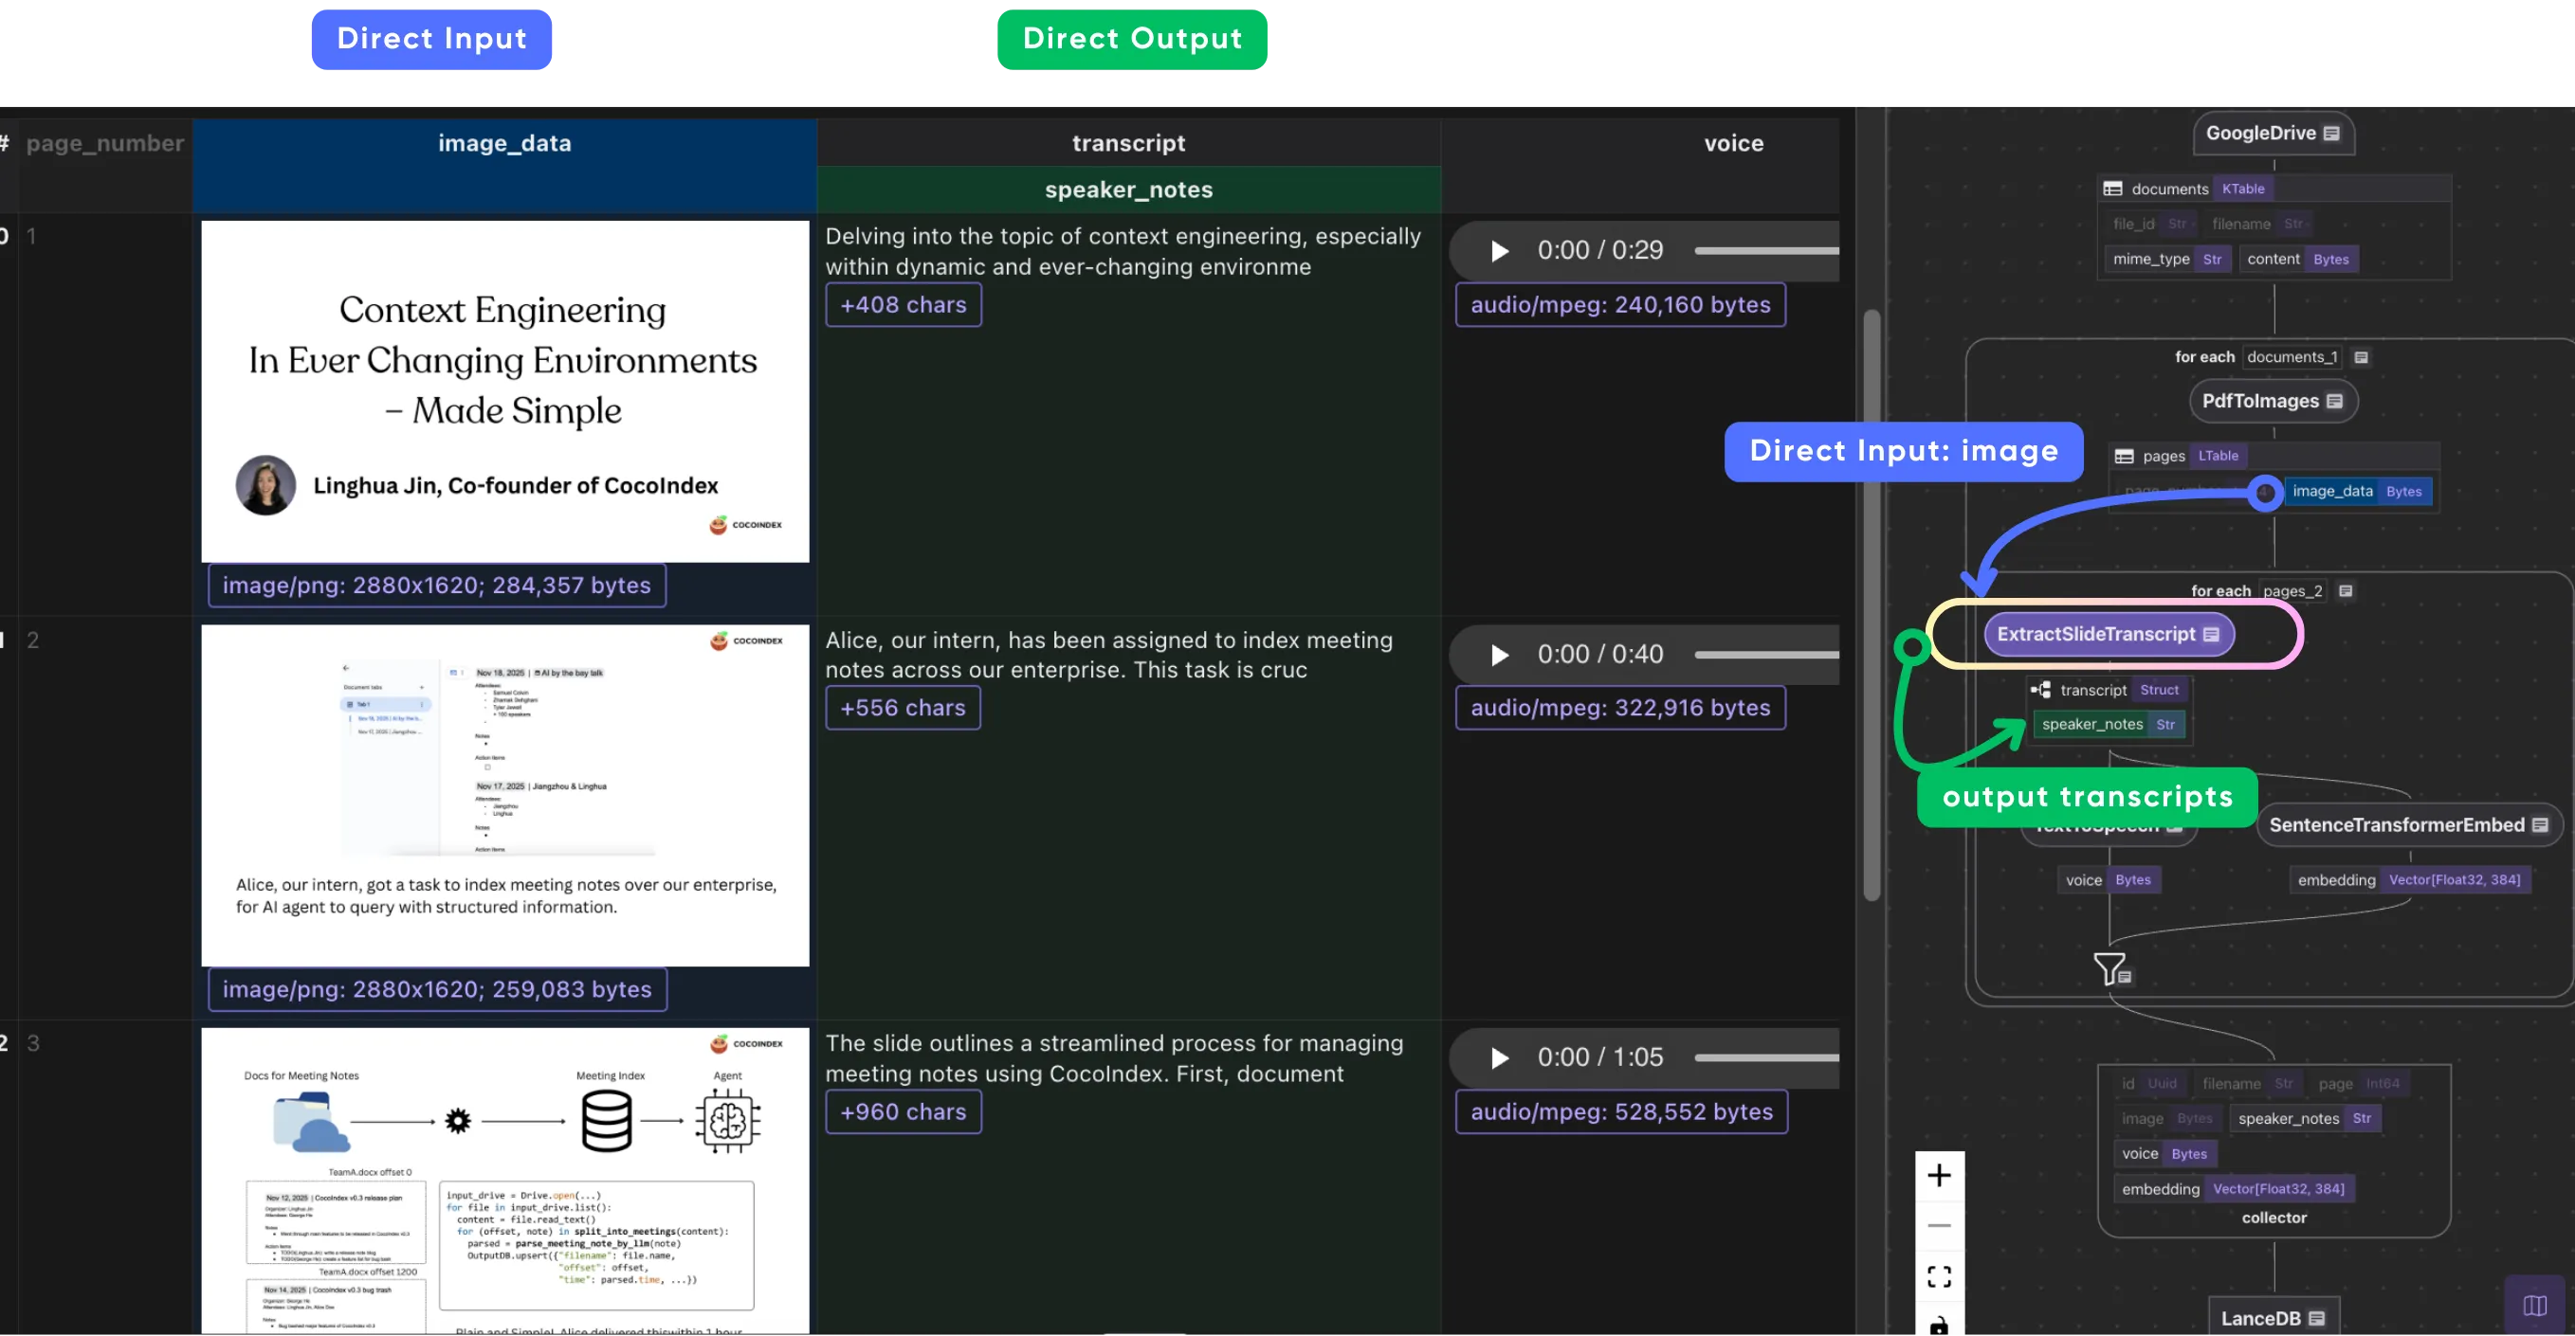Expand the +408 chars transcript text

903,304
